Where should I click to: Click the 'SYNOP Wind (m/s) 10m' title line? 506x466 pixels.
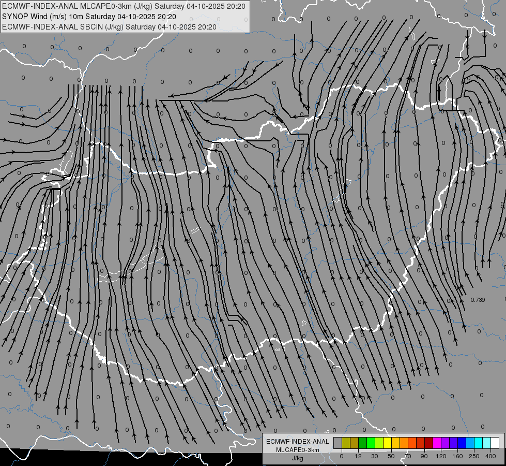click(x=89, y=17)
